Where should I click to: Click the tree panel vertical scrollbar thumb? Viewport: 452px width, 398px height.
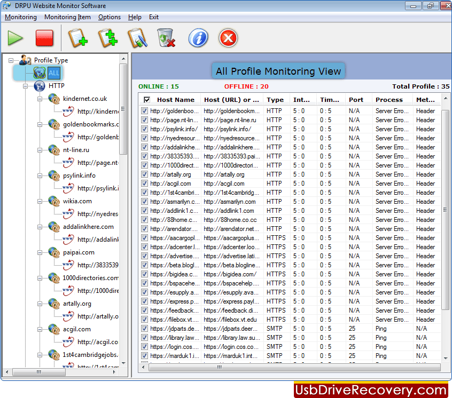[x=123, y=109]
